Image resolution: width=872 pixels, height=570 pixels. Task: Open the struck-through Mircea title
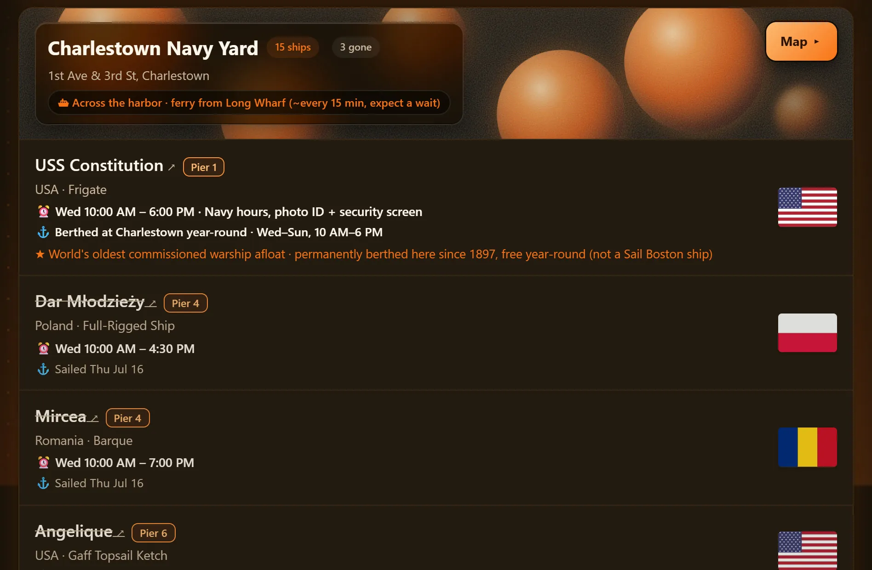61,416
